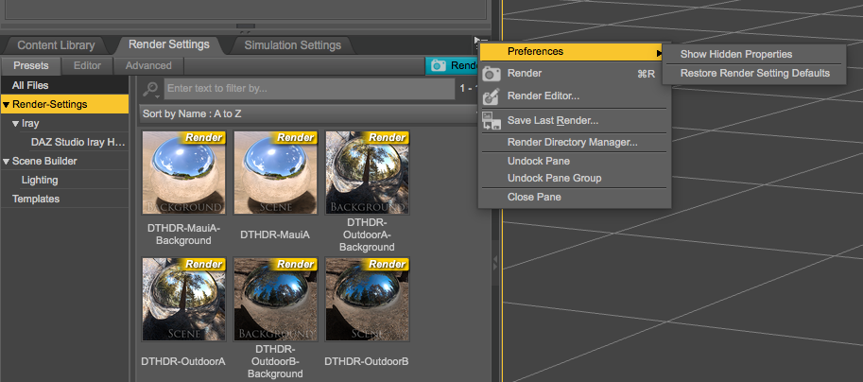The image size is (863, 382).
Task: Collapse the Iray folder in tree
Action: pyautogui.click(x=16, y=123)
